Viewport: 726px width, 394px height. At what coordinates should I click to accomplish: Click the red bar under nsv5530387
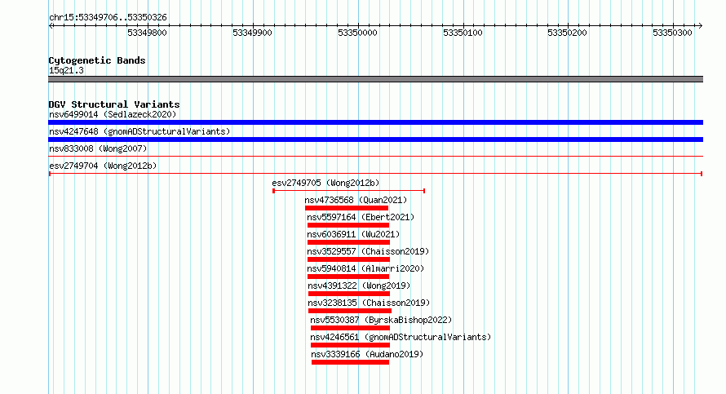pyautogui.click(x=350, y=328)
